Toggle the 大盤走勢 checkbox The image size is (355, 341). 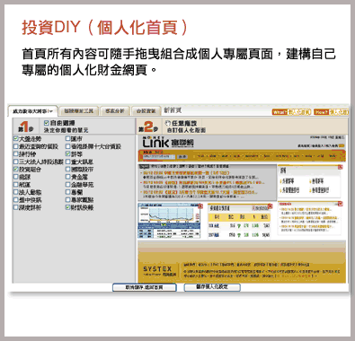click(16, 138)
